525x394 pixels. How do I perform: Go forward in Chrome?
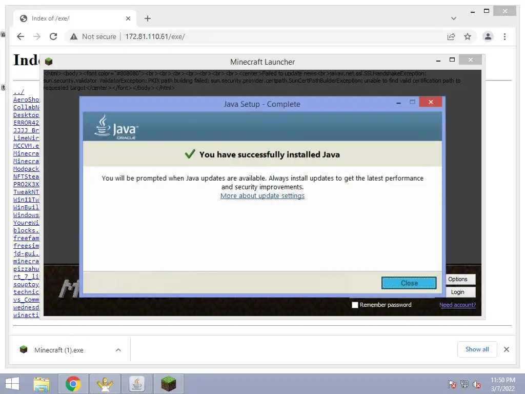[x=37, y=36]
